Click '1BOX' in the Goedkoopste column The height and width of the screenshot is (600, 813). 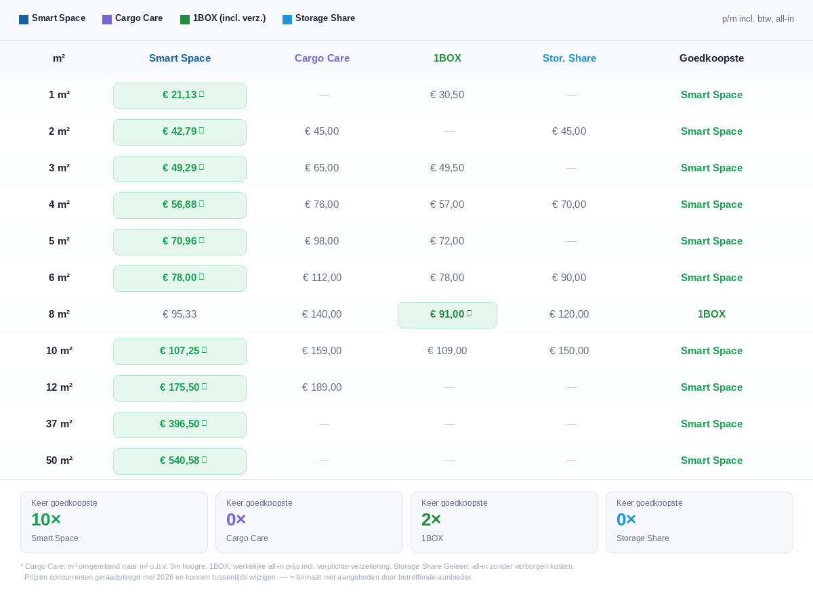(x=711, y=314)
